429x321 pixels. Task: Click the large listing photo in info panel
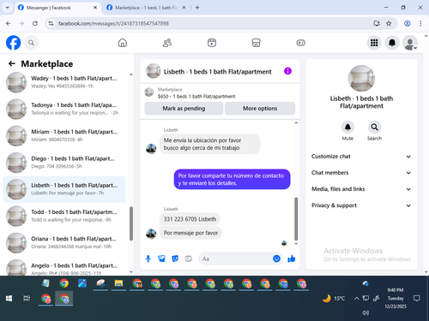361,78
